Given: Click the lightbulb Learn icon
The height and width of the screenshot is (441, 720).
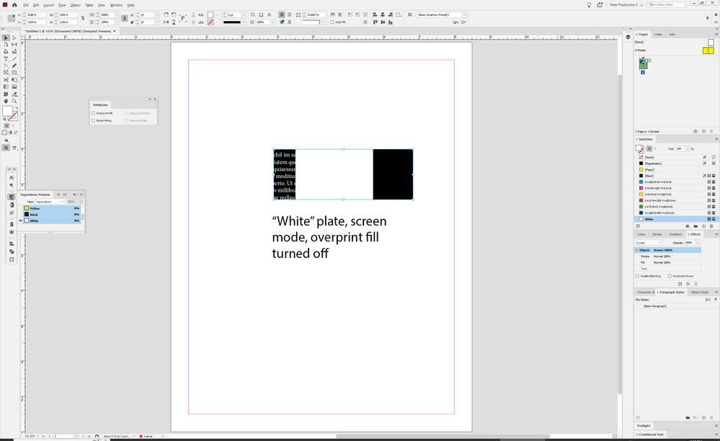Looking at the screenshot, I should click(589, 5).
